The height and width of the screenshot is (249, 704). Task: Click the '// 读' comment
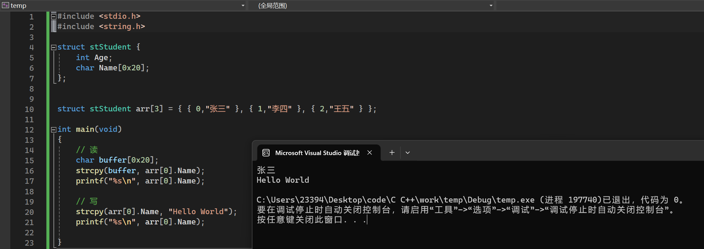(x=87, y=150)
